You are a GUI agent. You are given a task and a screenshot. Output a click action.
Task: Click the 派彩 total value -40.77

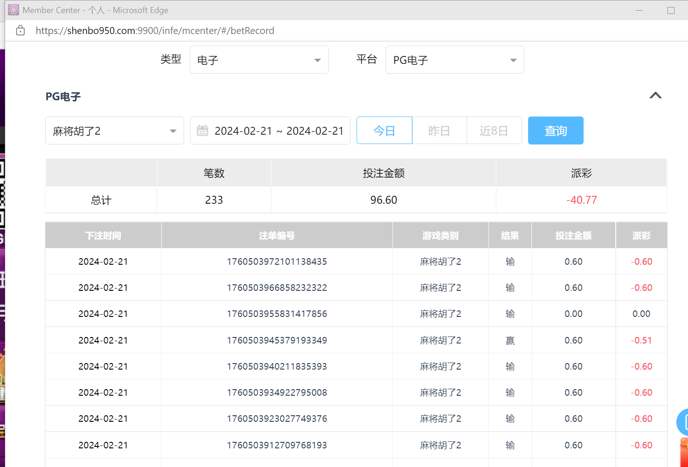(581, 200)
